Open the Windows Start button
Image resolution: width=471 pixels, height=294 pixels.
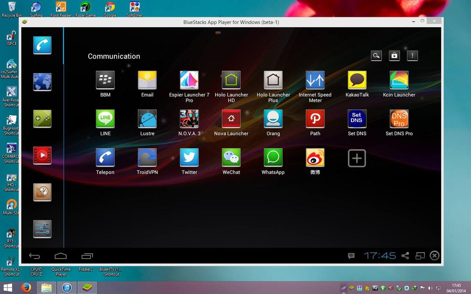[x=7, y=288]
